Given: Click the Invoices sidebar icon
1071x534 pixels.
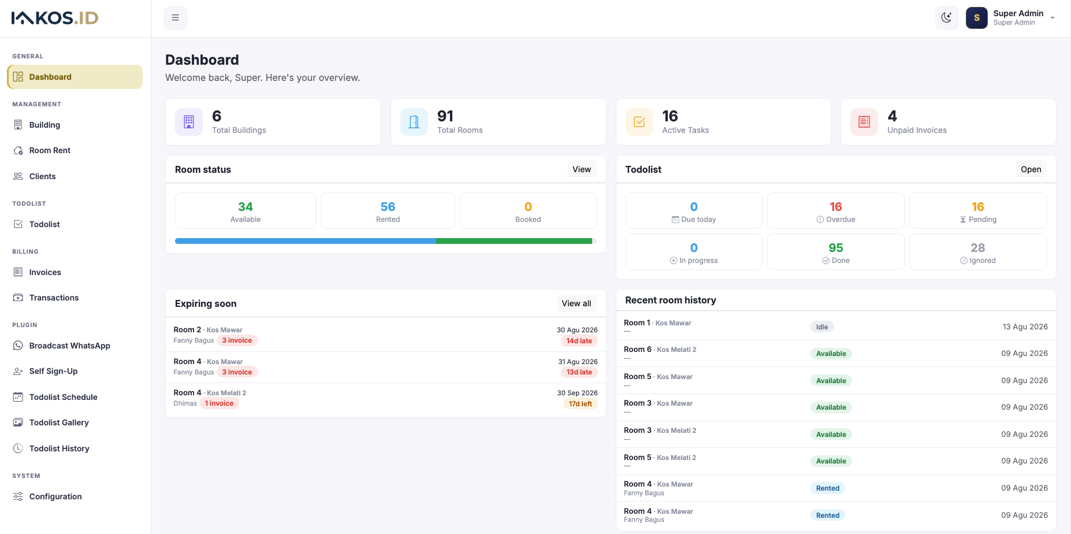Looking at the screenshot, I should pyautogui.click(x=18, y=272).
